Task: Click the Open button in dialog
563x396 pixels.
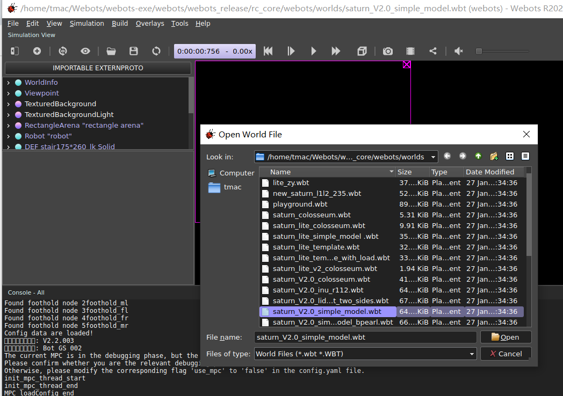Action: [506, 337]
